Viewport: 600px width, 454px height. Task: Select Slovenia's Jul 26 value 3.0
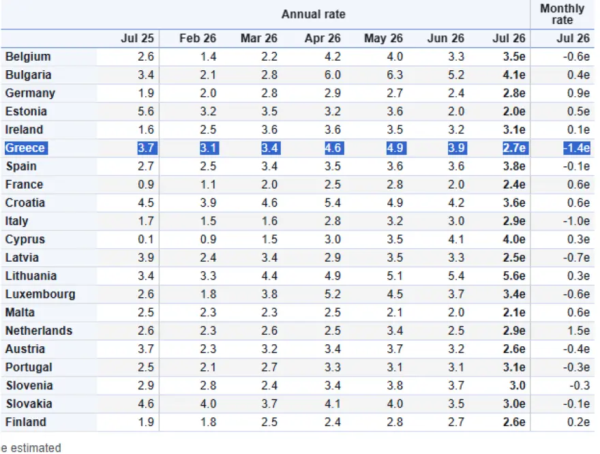coord(517,385)
